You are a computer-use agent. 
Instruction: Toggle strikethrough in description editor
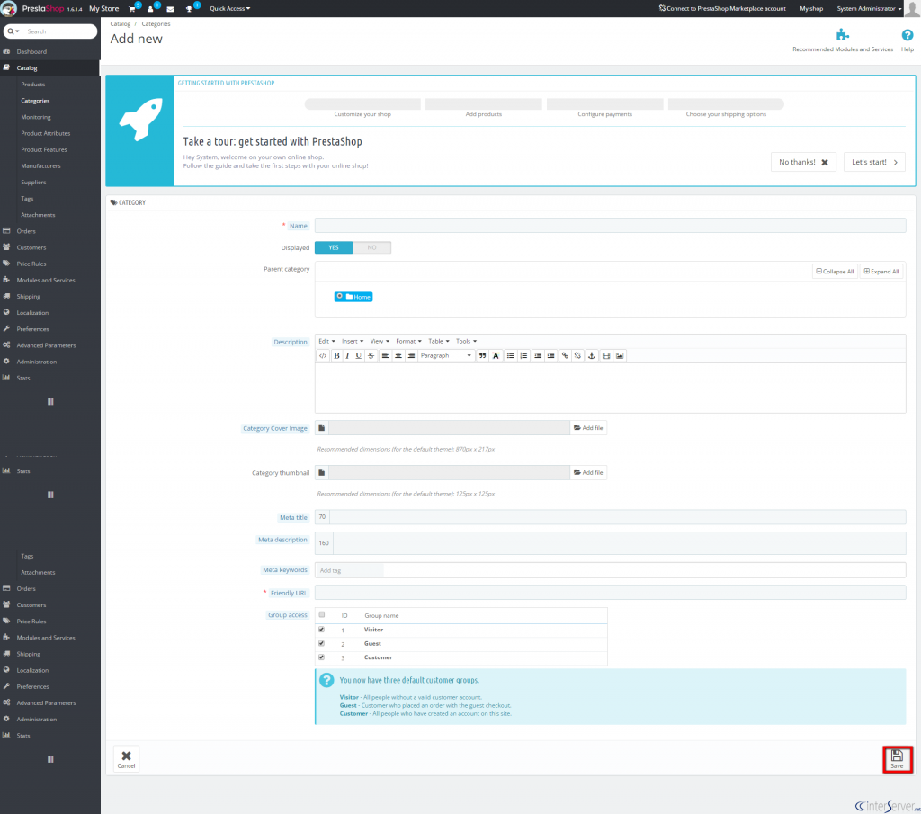pos(371,356)
